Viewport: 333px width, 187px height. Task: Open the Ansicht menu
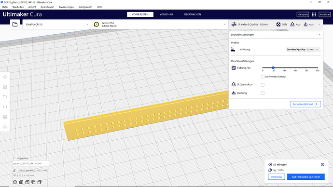tap(32, 7)
